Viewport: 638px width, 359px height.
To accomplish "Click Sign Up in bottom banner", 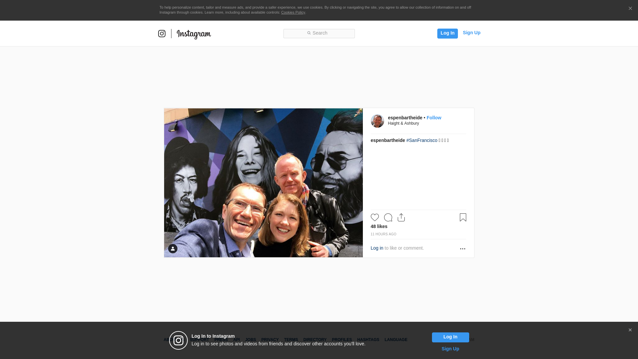I will click(450, 349).
